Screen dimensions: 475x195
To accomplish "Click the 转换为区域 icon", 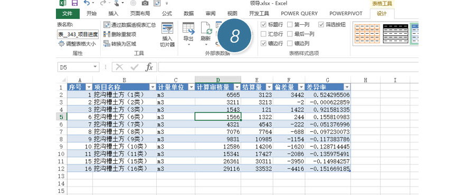I will [107, 44].
